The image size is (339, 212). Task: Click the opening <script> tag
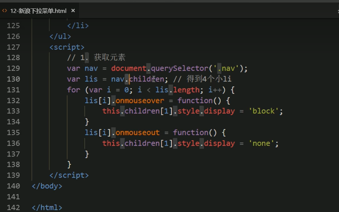[67, 47]
